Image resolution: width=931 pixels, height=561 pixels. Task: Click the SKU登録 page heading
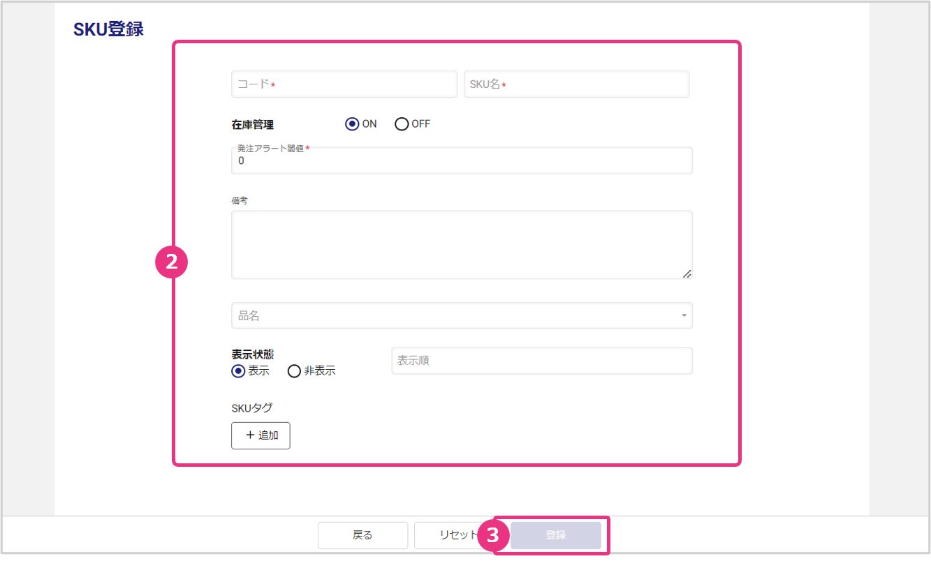[108, 30]
